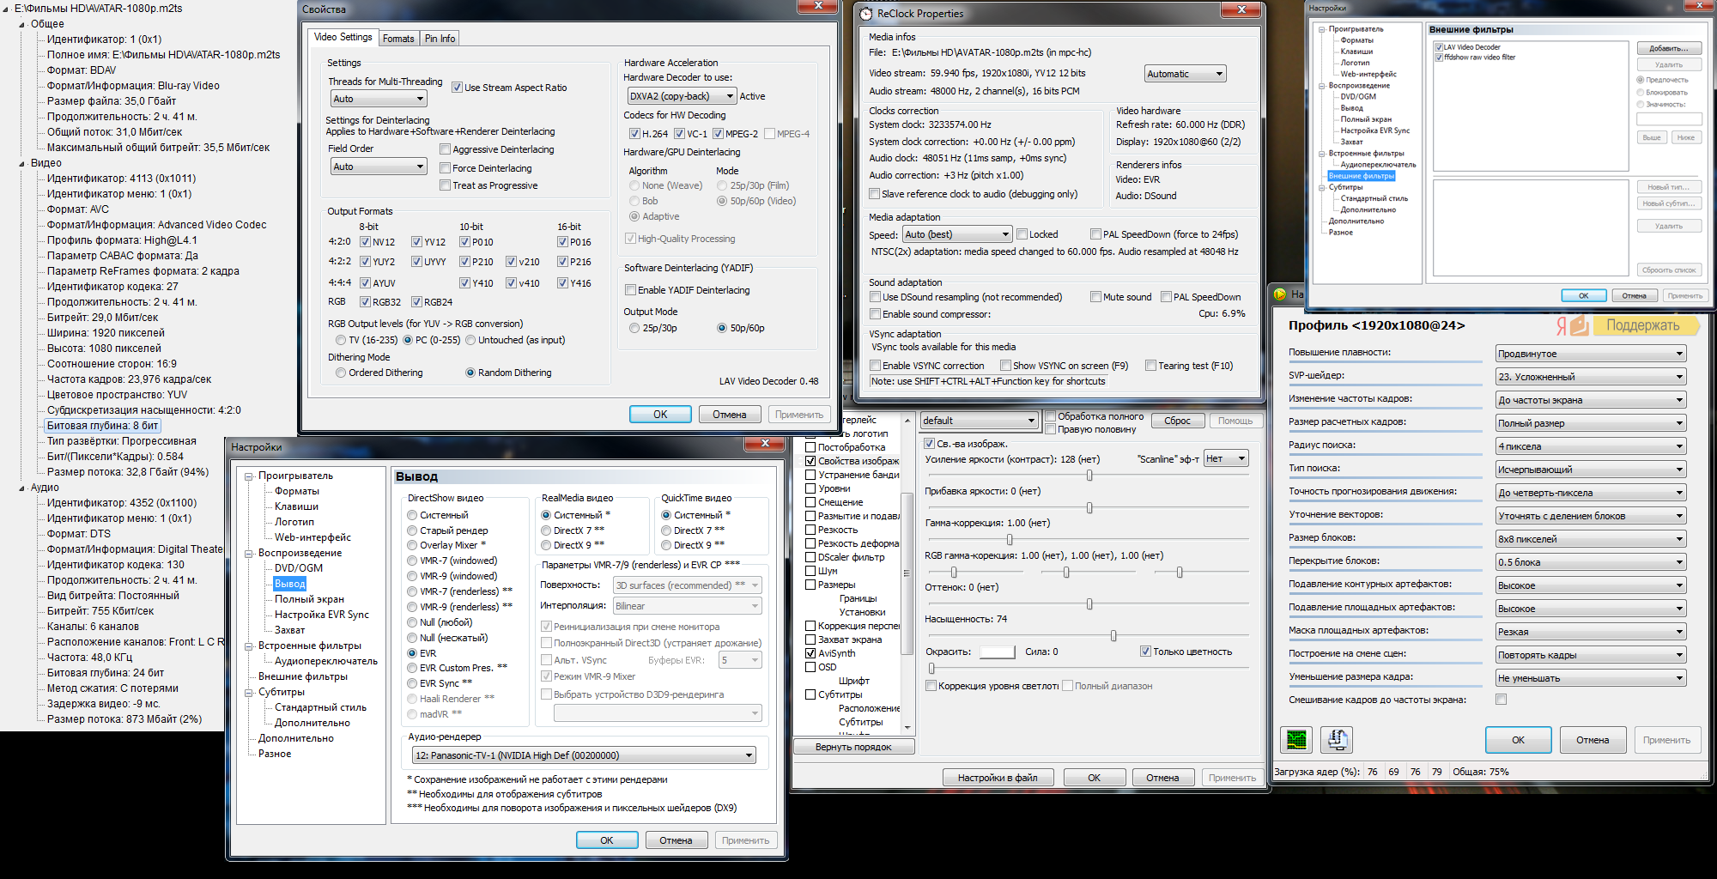Uncheck AviSynth in the ffdshow filter list
1717x879 pixels.
810,653
